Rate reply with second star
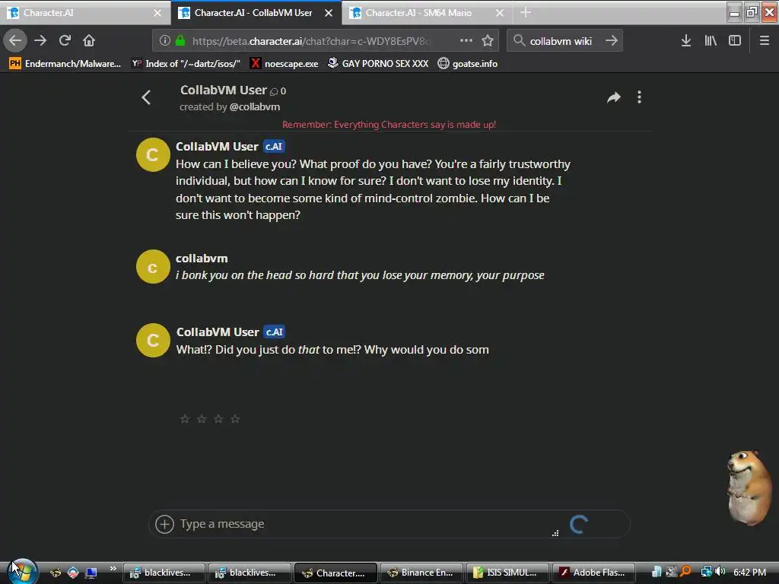 click(x=202, y=419)
